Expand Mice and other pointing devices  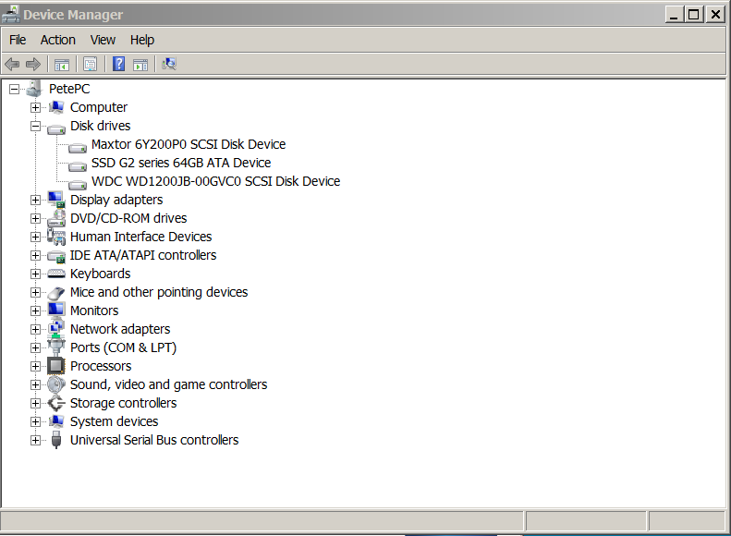tap(35, 292)
